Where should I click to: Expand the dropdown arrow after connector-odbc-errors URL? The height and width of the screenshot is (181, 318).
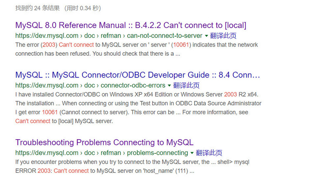(169, 85)
